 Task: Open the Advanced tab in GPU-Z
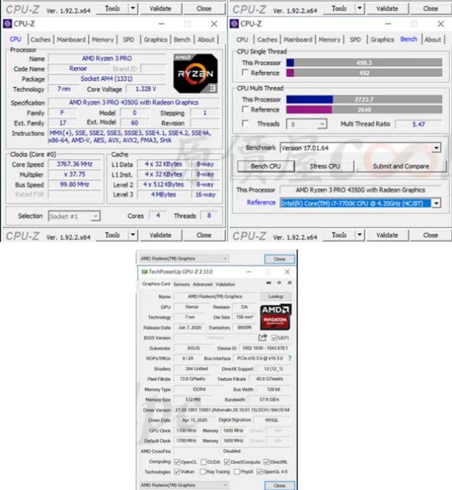tap(203, 284)
